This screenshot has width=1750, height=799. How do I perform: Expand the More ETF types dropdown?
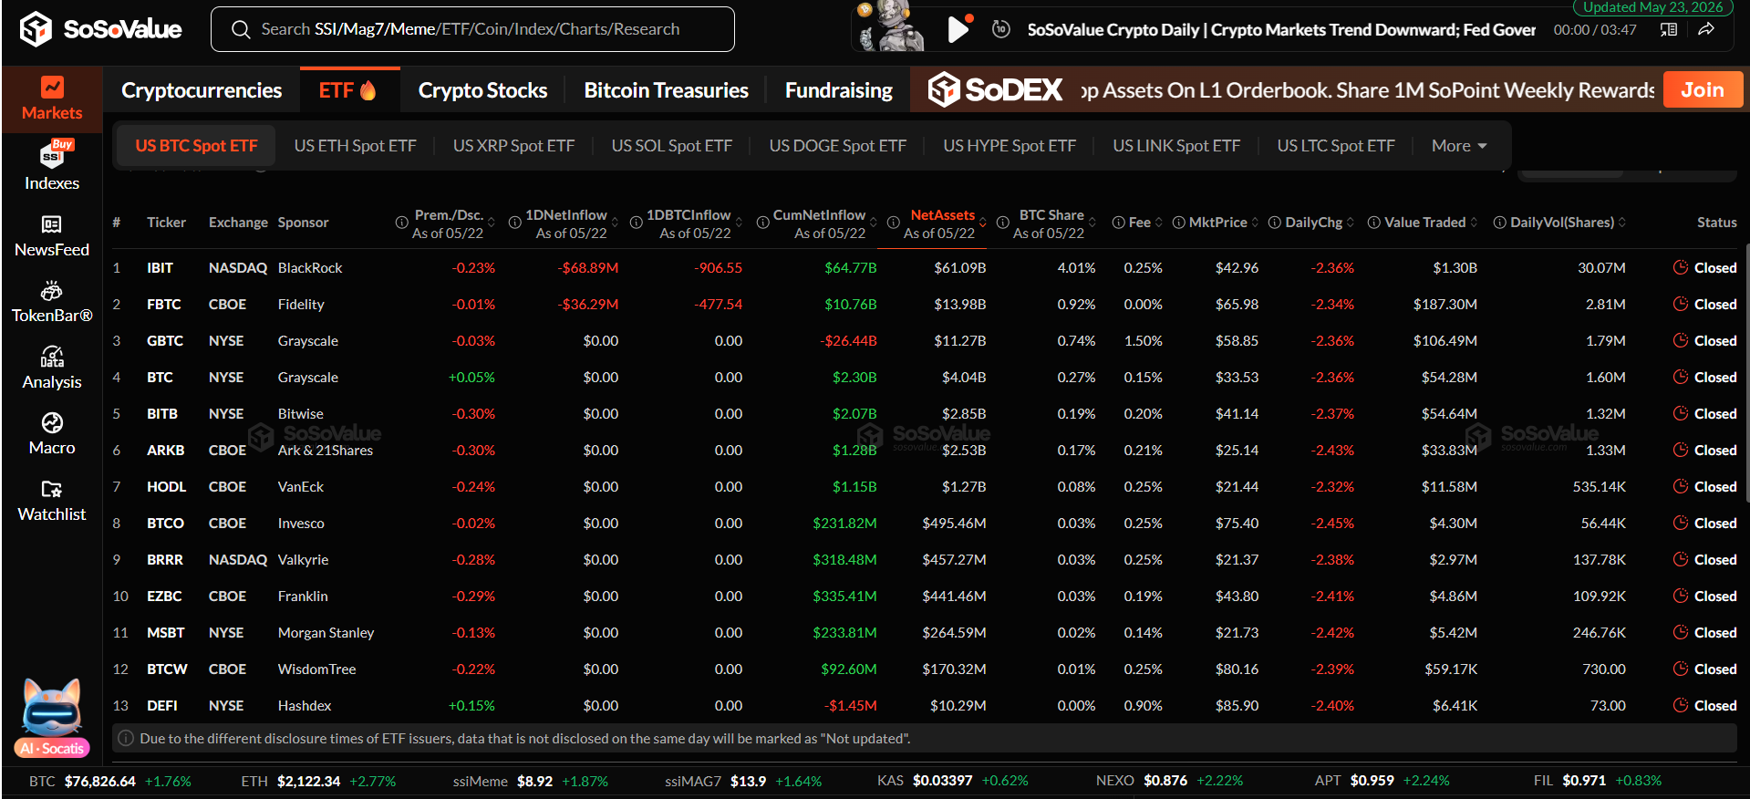pos(1459,146)
